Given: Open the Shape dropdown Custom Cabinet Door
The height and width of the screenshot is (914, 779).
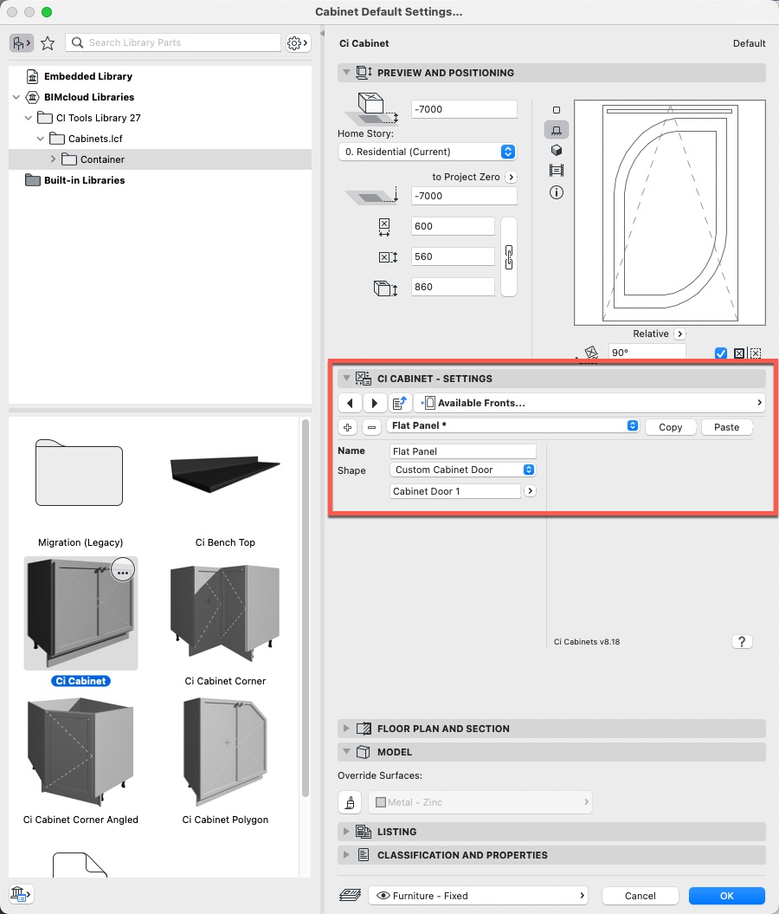Looking at the screenshot, I should pyautogui.click(x=463, y=470).
